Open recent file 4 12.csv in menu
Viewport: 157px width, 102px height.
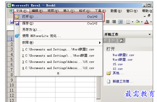coord(58,68)
